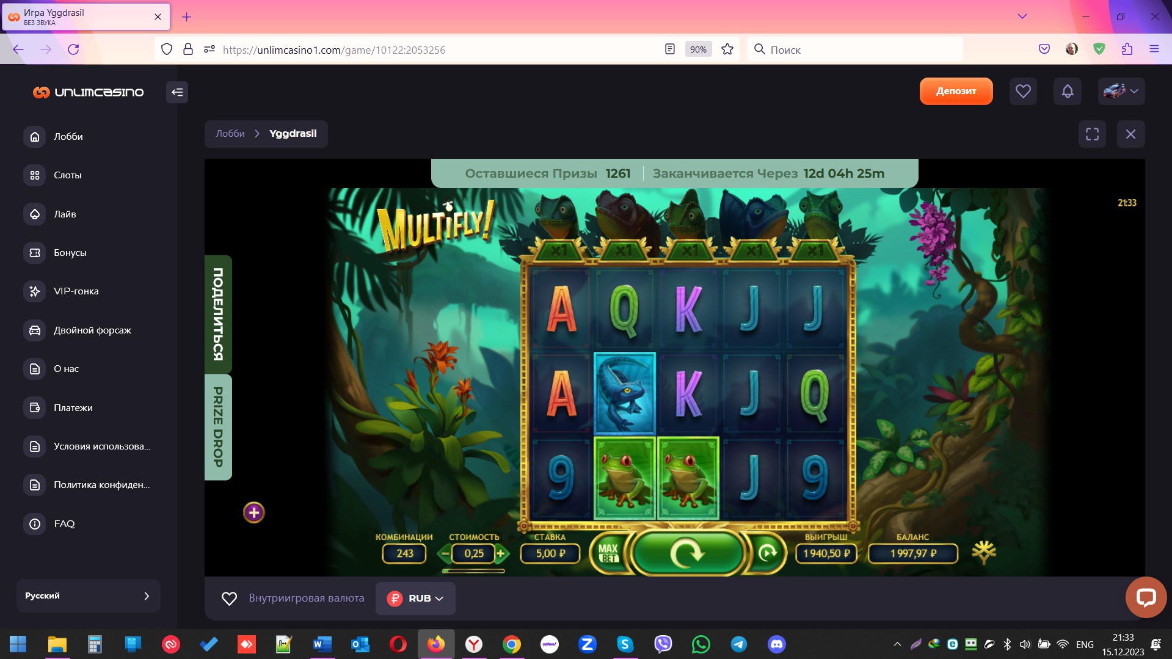Image resolution: width=1172 pixels, height=659 pixels.
Task: Open the notifications bell
Action: tap(1067, 92)
